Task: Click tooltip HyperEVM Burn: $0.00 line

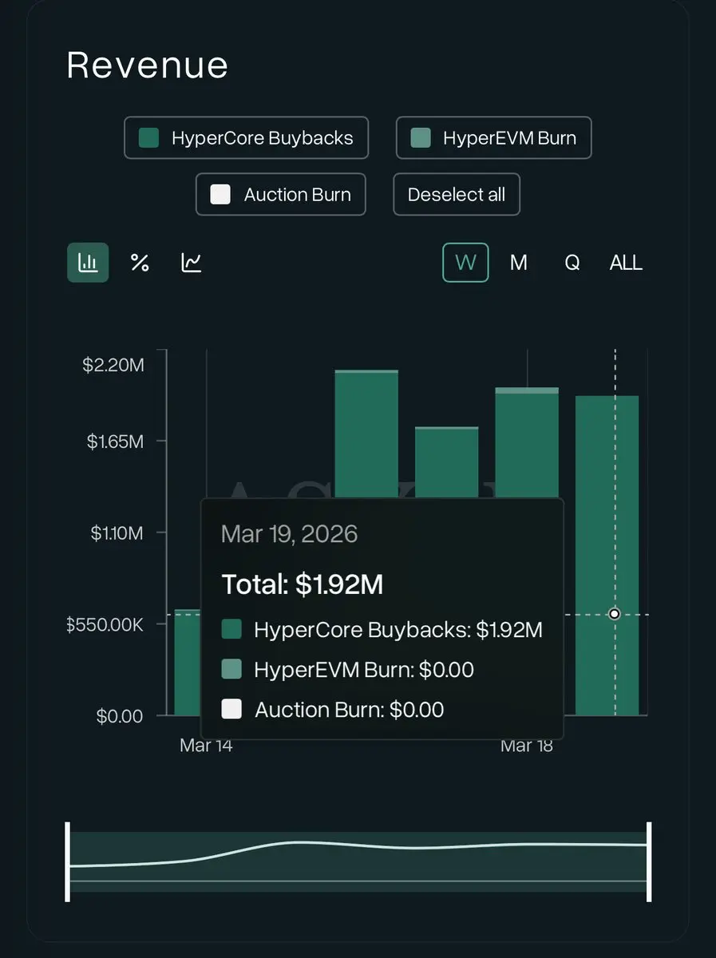Action: pyautogui.click(x=348, y=670)
